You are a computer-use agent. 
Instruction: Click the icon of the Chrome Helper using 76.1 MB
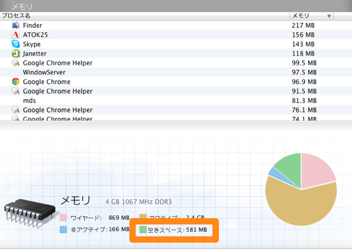tap(15, 109)
